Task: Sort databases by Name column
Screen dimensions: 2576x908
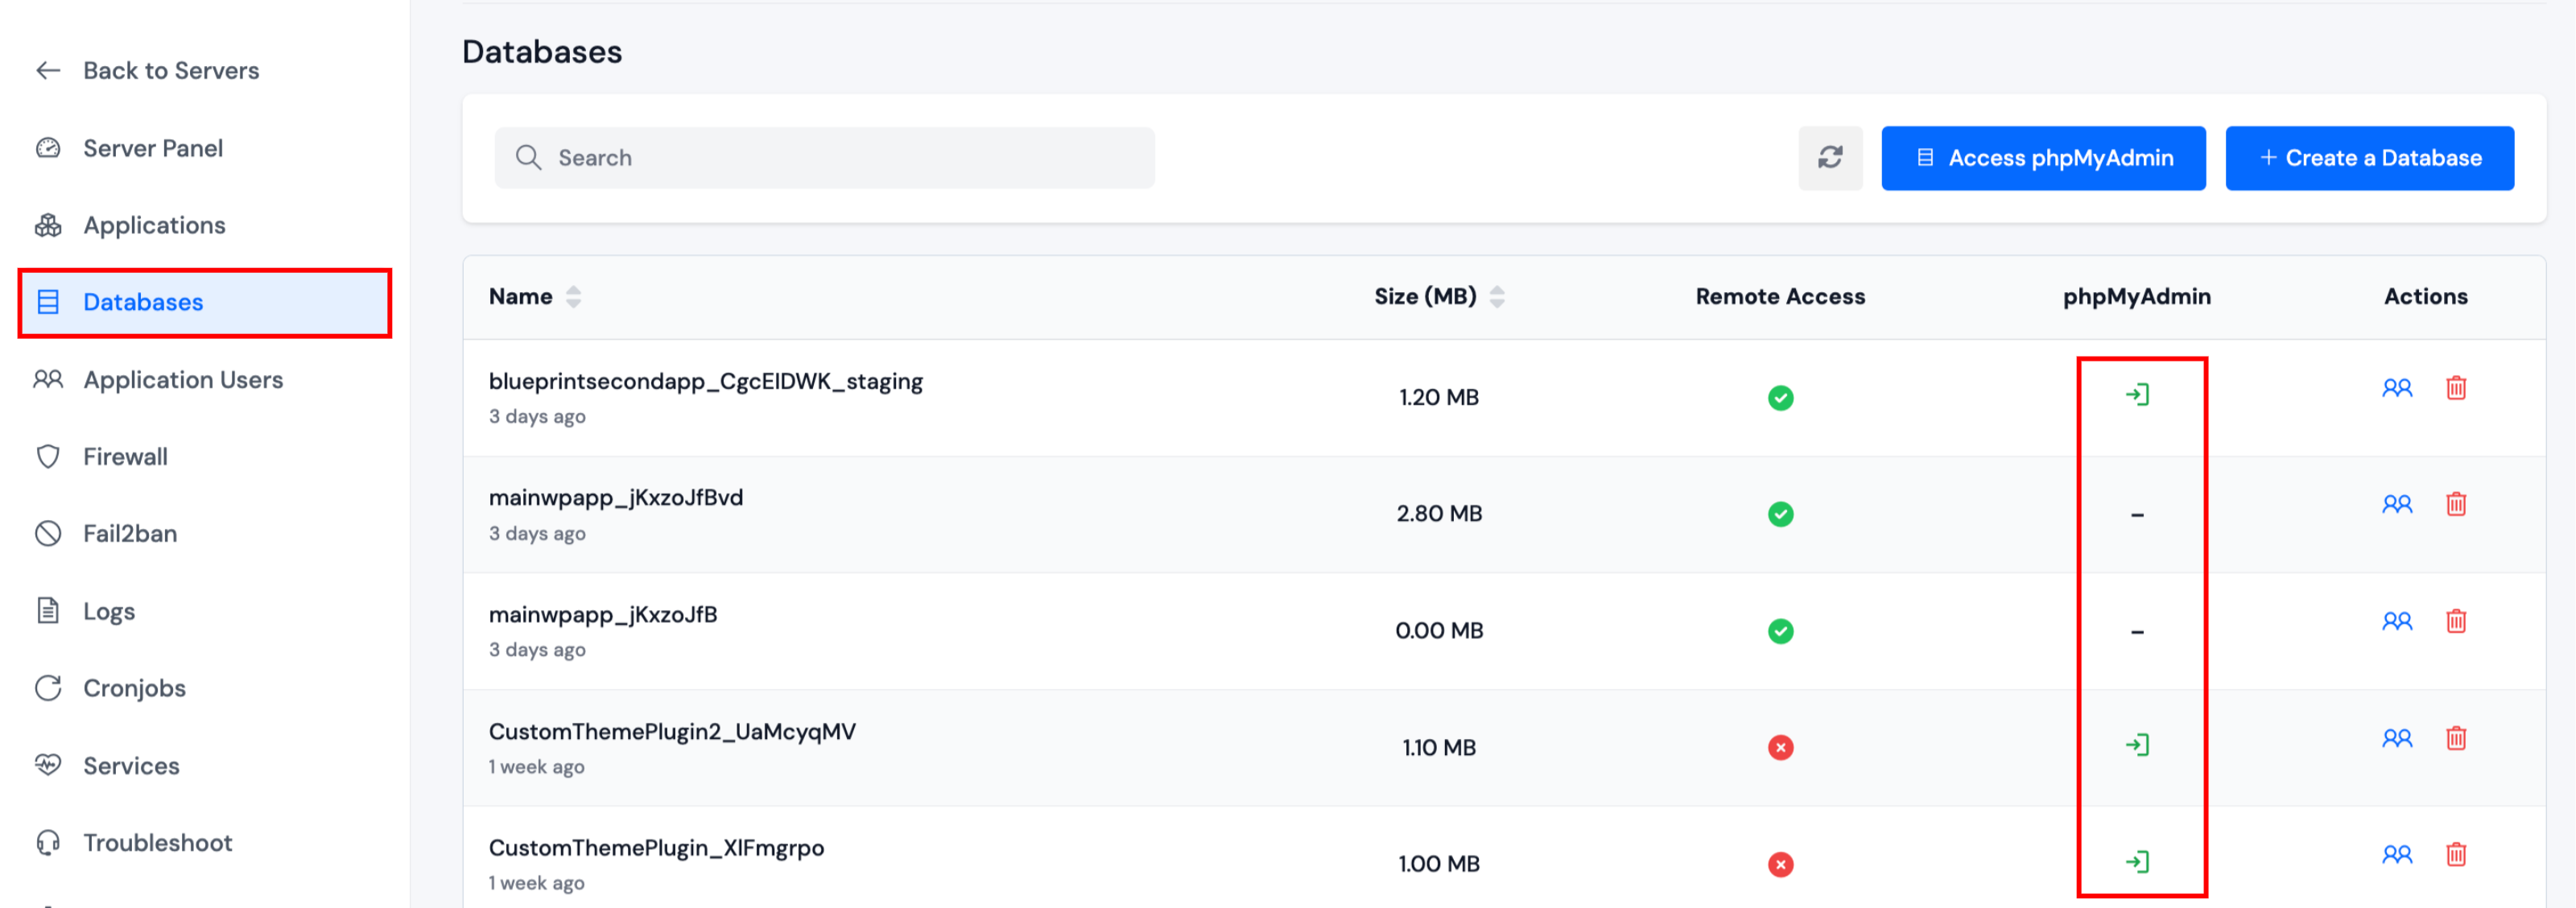Action: [x=573, y=297]
